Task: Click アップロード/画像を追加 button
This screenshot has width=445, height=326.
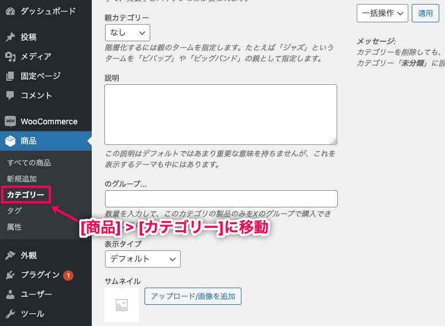Action: 193,296
